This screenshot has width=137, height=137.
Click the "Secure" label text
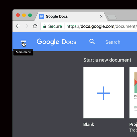(55, 26)
